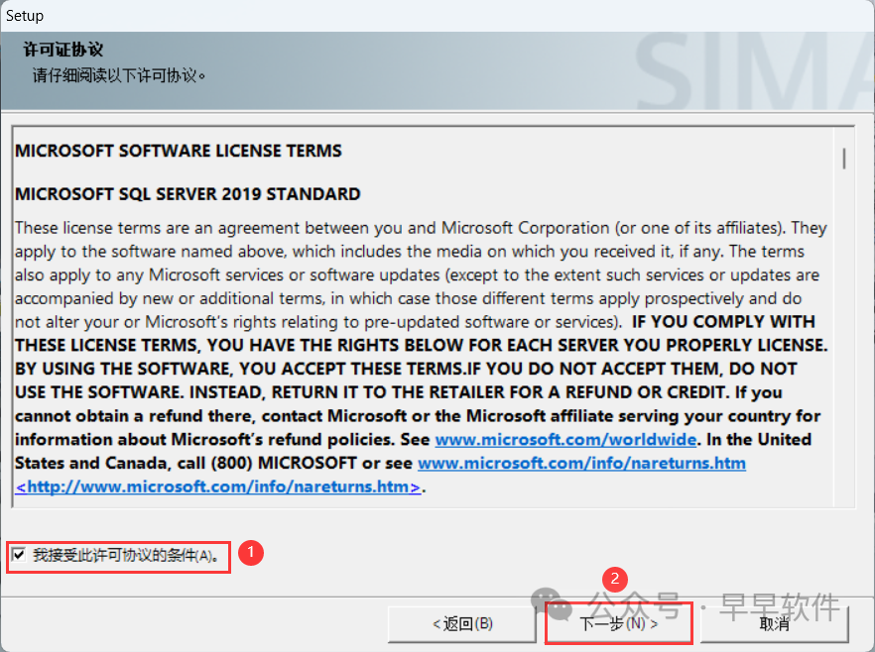Check the accept license agreement checkbox
The height and width of the screenshot is (652, 875).
pos(19,556)
